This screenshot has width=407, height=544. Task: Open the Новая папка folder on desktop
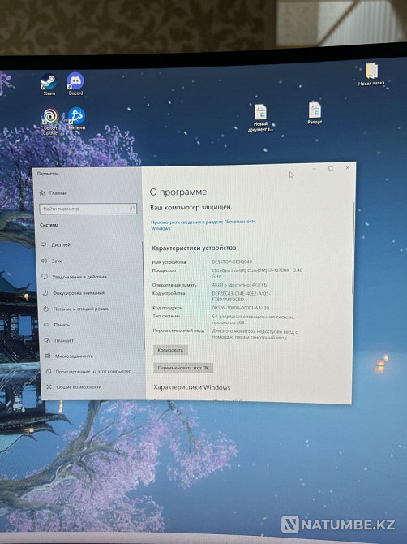[371, 74]
